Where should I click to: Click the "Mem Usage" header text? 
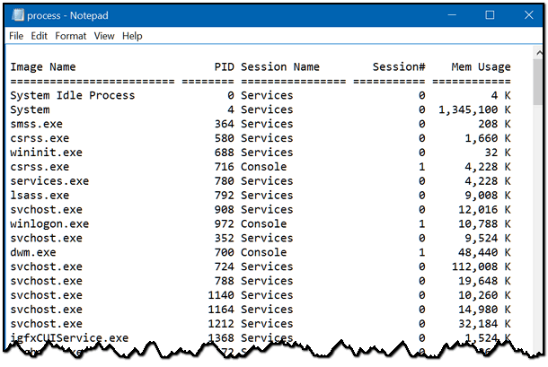(x=481, y=67)
